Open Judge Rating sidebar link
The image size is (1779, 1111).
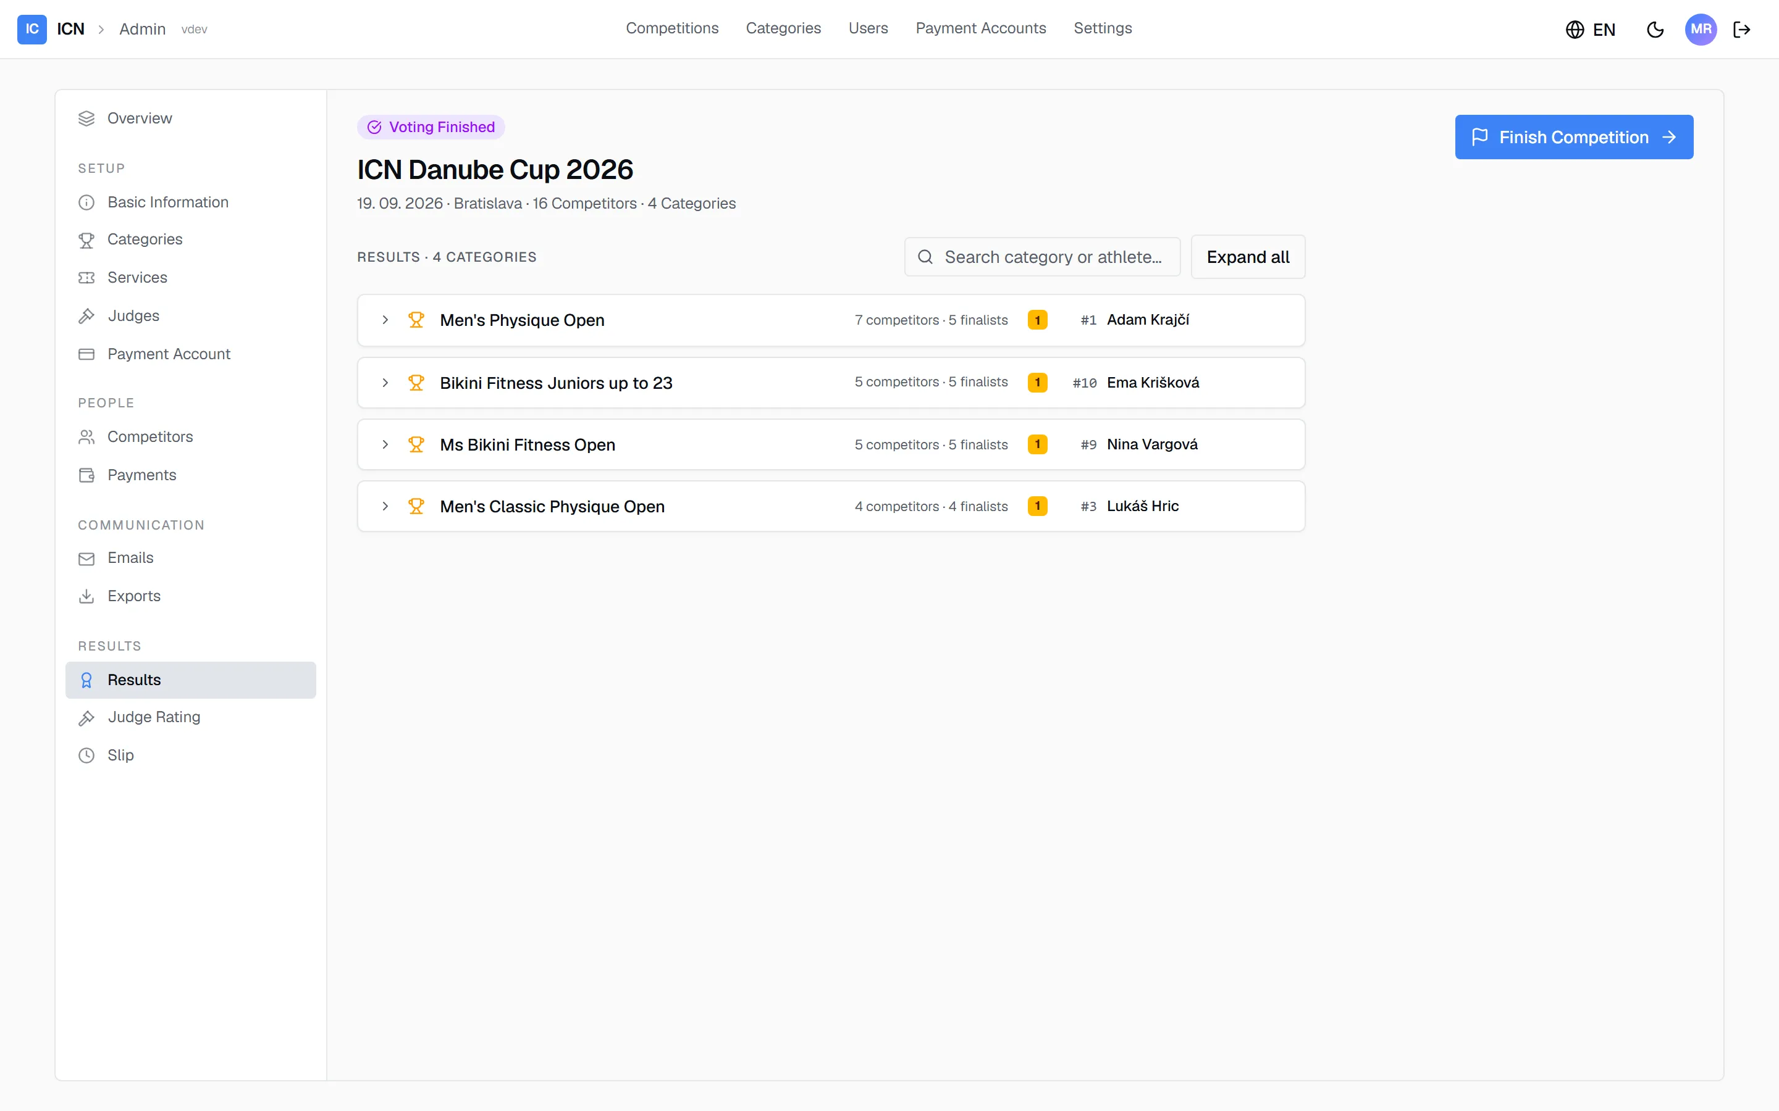pyautogui.click(x=190, y=717)
